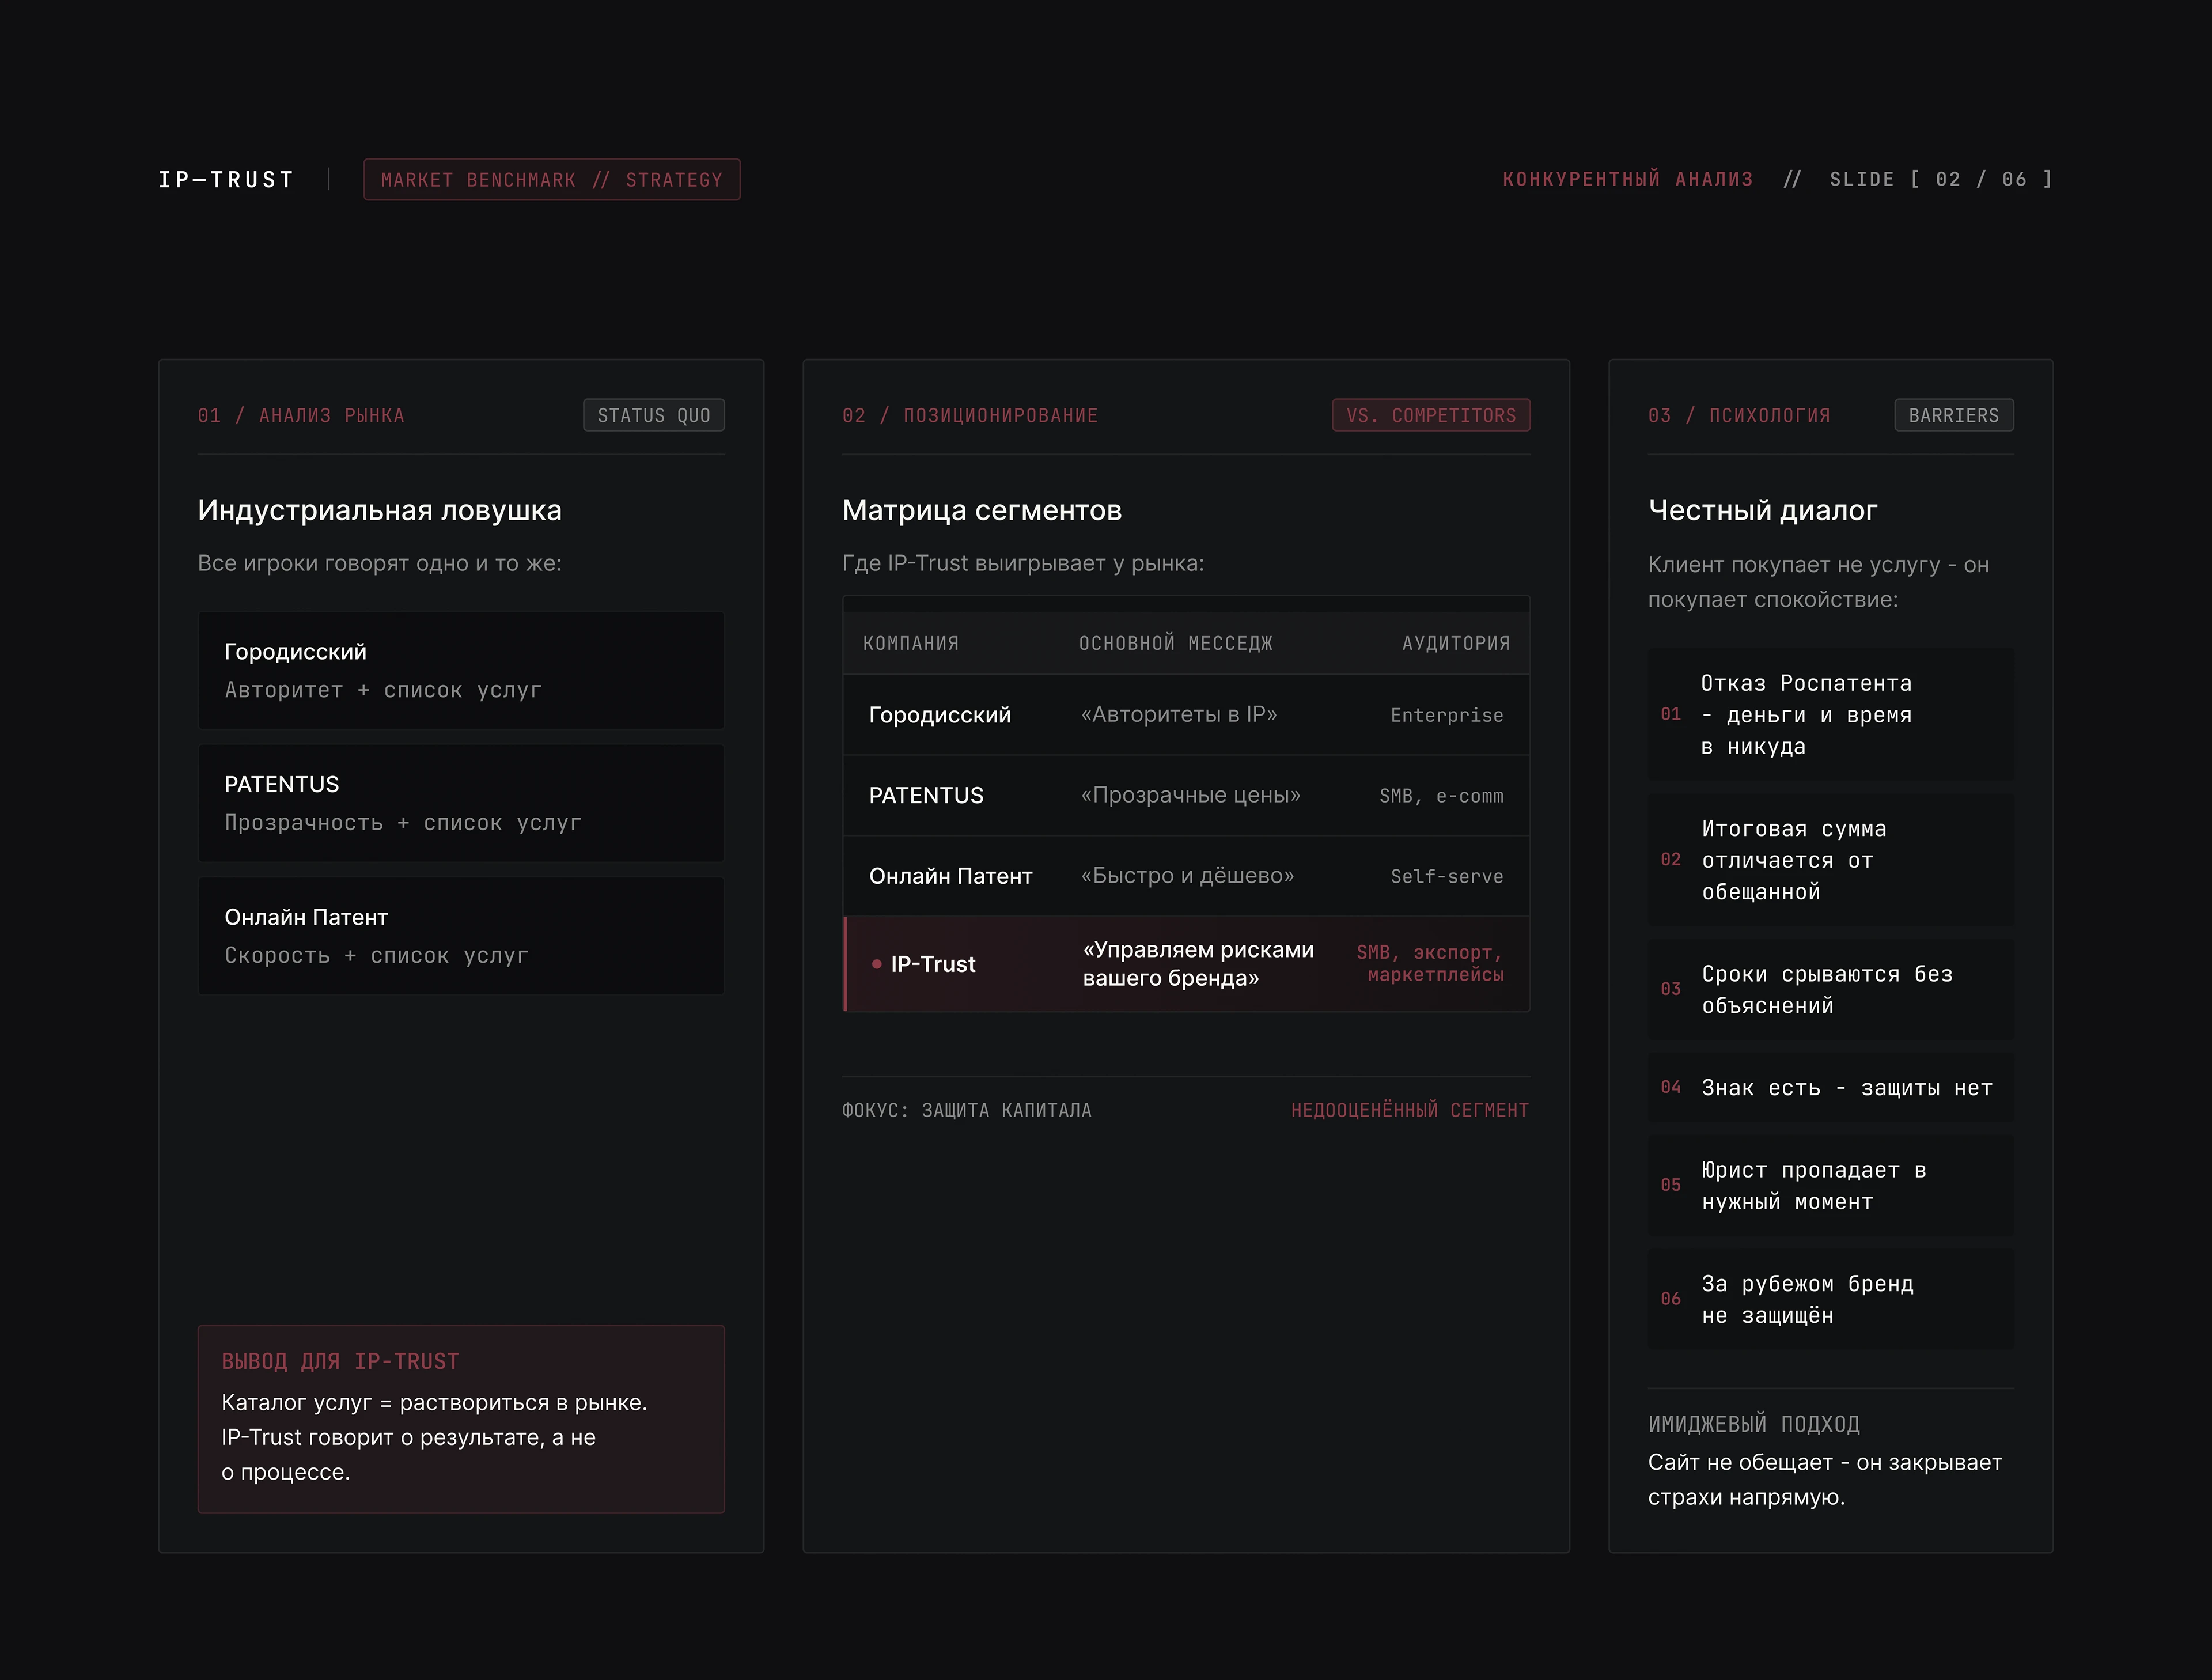Click the STATUS QUO tag
Viewport: 2212px width, 1680px height.
pyautogui.click(x=654, y=415)
